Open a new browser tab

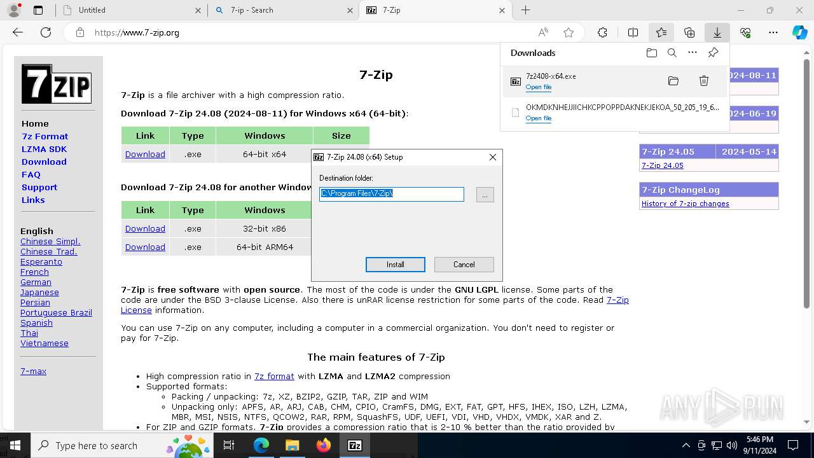click(x=525, y=10)
